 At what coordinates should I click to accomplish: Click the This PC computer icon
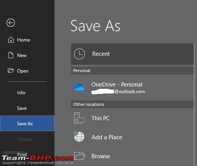click(79, 118)
